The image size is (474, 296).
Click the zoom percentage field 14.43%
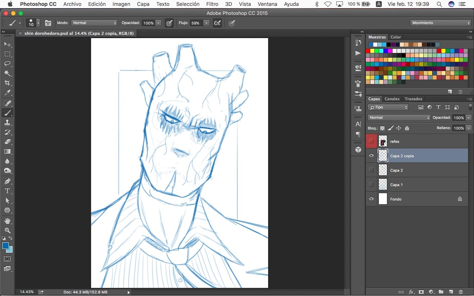[x=27, y=292]
